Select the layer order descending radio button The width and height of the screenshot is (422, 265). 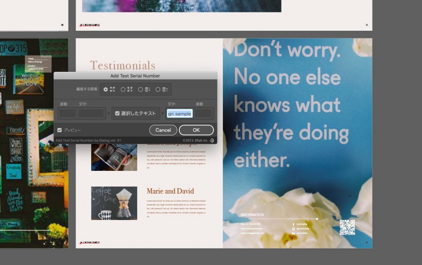(x=140, y=89)
